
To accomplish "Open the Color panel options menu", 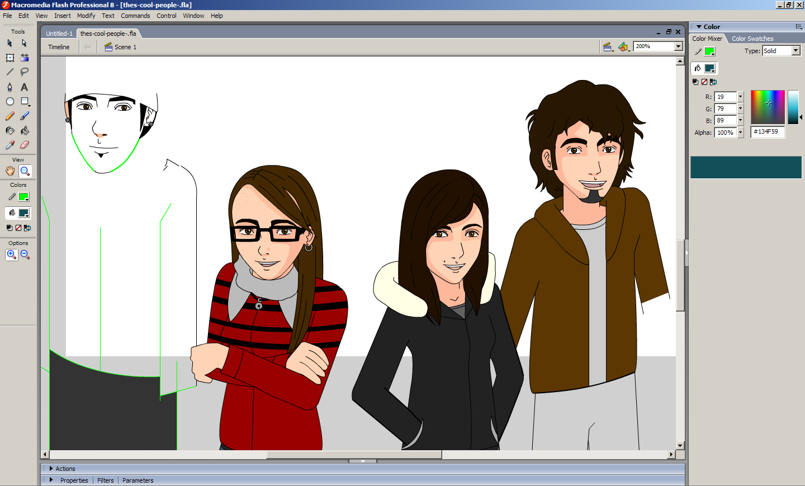I will (798, 27).
